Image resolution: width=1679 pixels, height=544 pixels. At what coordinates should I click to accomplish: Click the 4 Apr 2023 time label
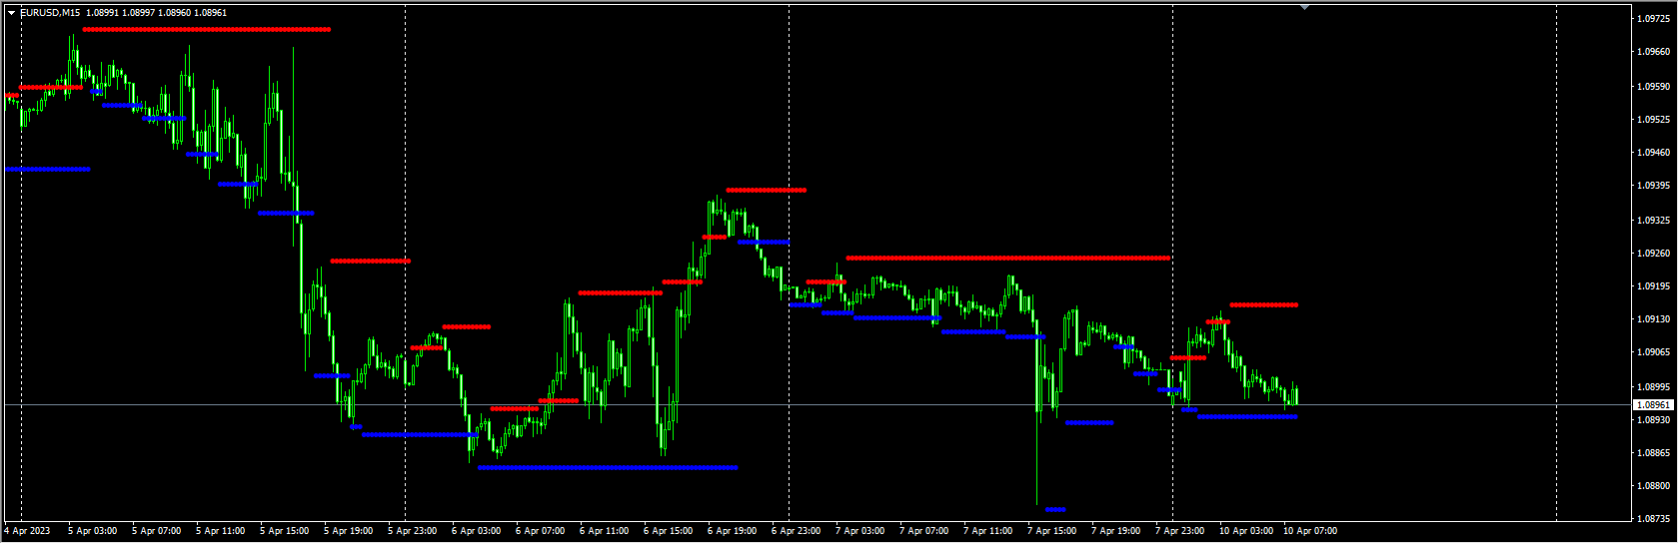(x=28, y=531)
